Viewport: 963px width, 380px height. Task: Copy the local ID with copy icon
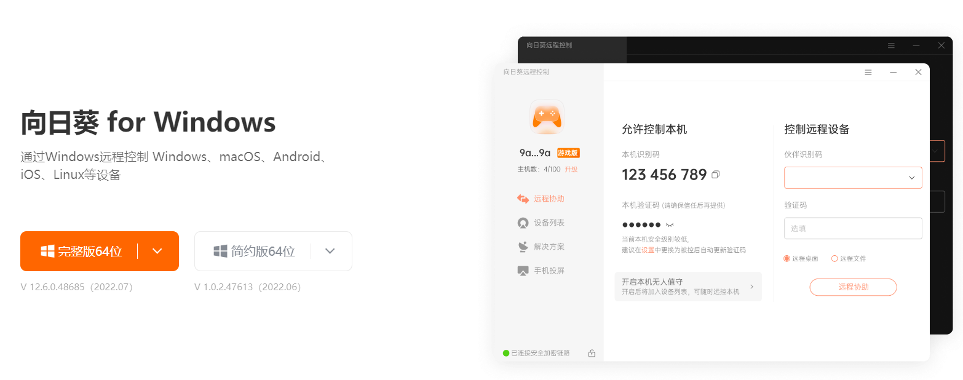715,175
